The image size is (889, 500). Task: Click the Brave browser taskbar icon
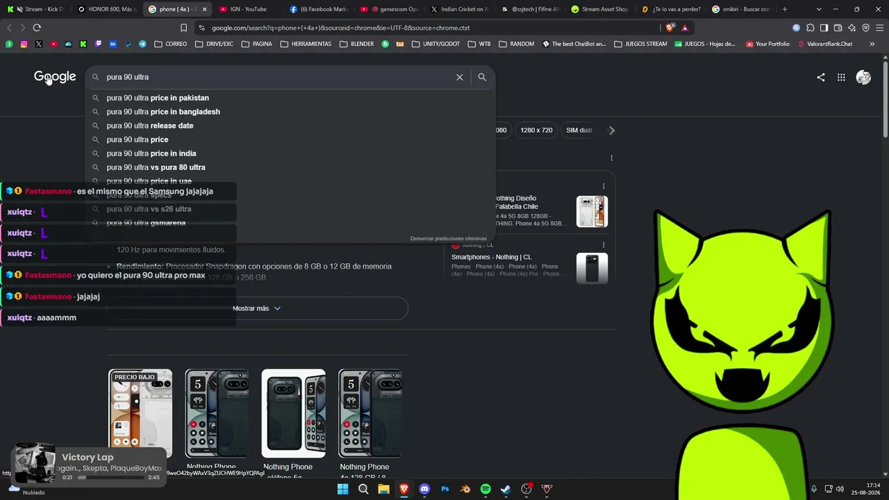point(404,489)
